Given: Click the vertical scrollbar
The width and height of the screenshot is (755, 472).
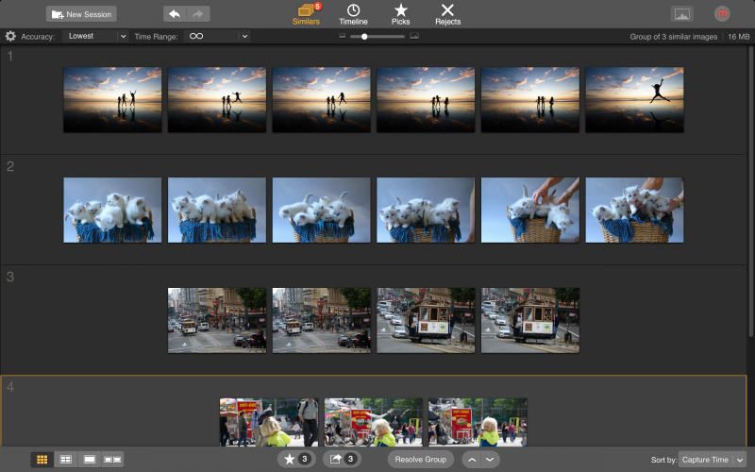Looking at the screenshot, I should (x=750, y=192).
